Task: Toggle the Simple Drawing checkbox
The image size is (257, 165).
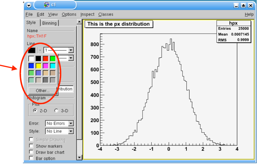Action: [31, 139]
